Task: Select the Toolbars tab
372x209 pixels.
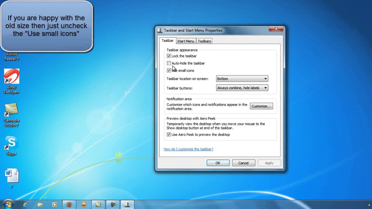Action: (x=204, y=41)
